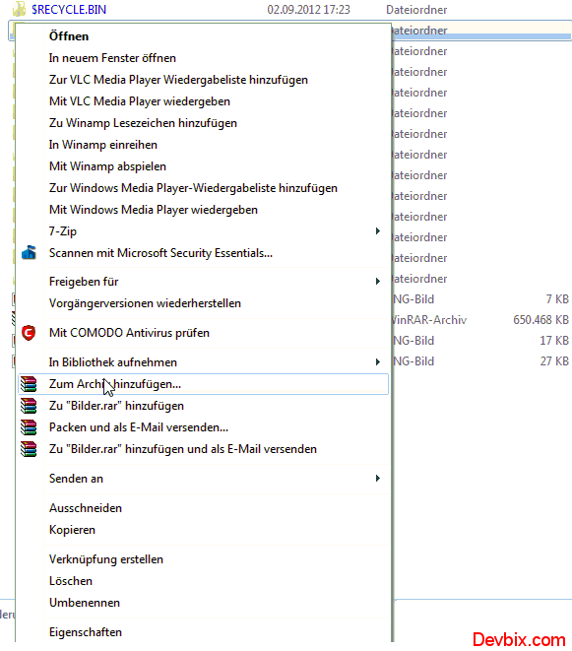Add to VLC Media Player Wiedergabeliste
This screenshot has width=572, height=651.
coord(204,80)
